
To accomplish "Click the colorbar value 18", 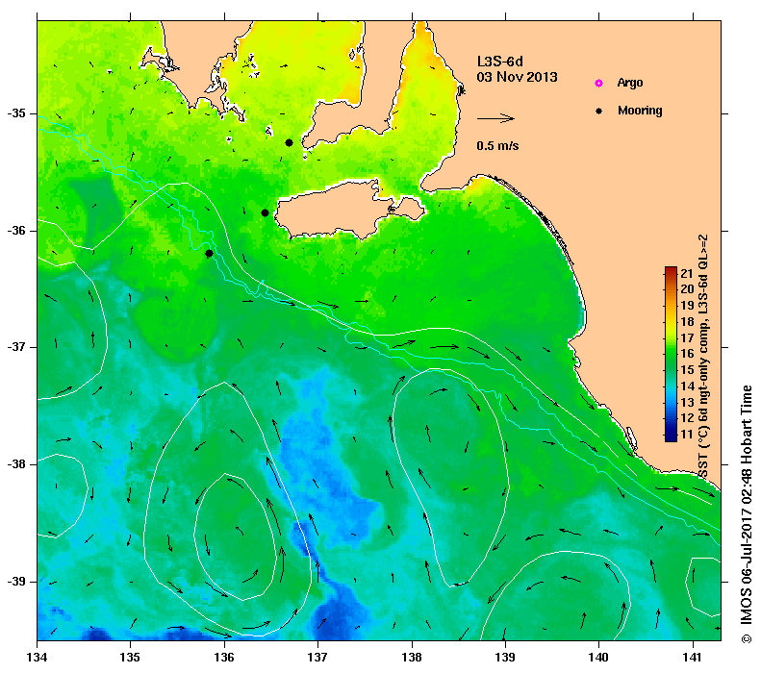I will click(x=687, y=321).
